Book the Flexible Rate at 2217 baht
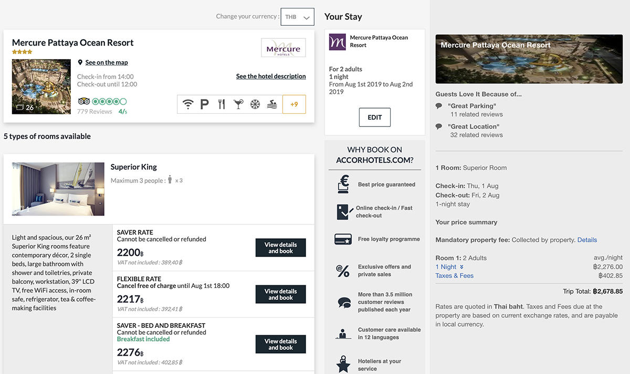The height and width of the screenshot is (374, 630). tap(281, 294)
